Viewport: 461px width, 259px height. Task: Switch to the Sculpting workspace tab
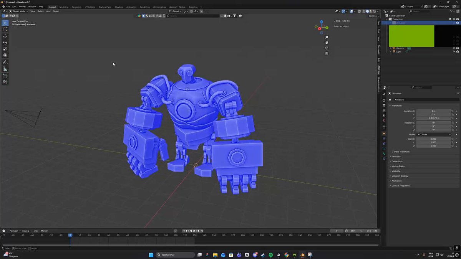pos(76,7)
